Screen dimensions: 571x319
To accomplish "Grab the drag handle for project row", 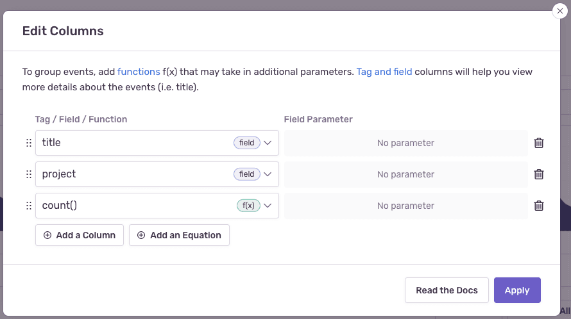I will 28,174.
